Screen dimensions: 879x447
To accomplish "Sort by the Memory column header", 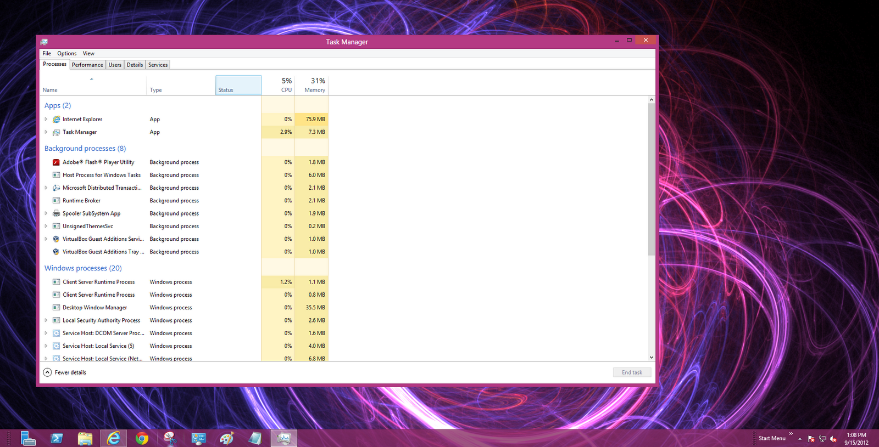I will click(x=311, y=86).
